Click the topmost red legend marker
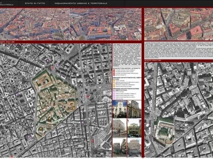 114,70
